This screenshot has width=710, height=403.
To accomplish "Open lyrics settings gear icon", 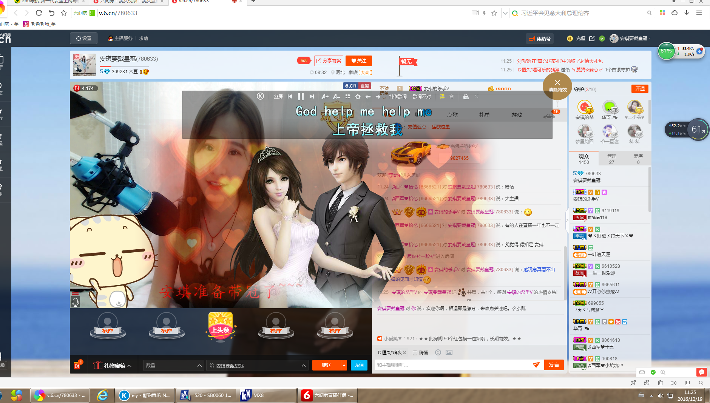I will [358, 97].
